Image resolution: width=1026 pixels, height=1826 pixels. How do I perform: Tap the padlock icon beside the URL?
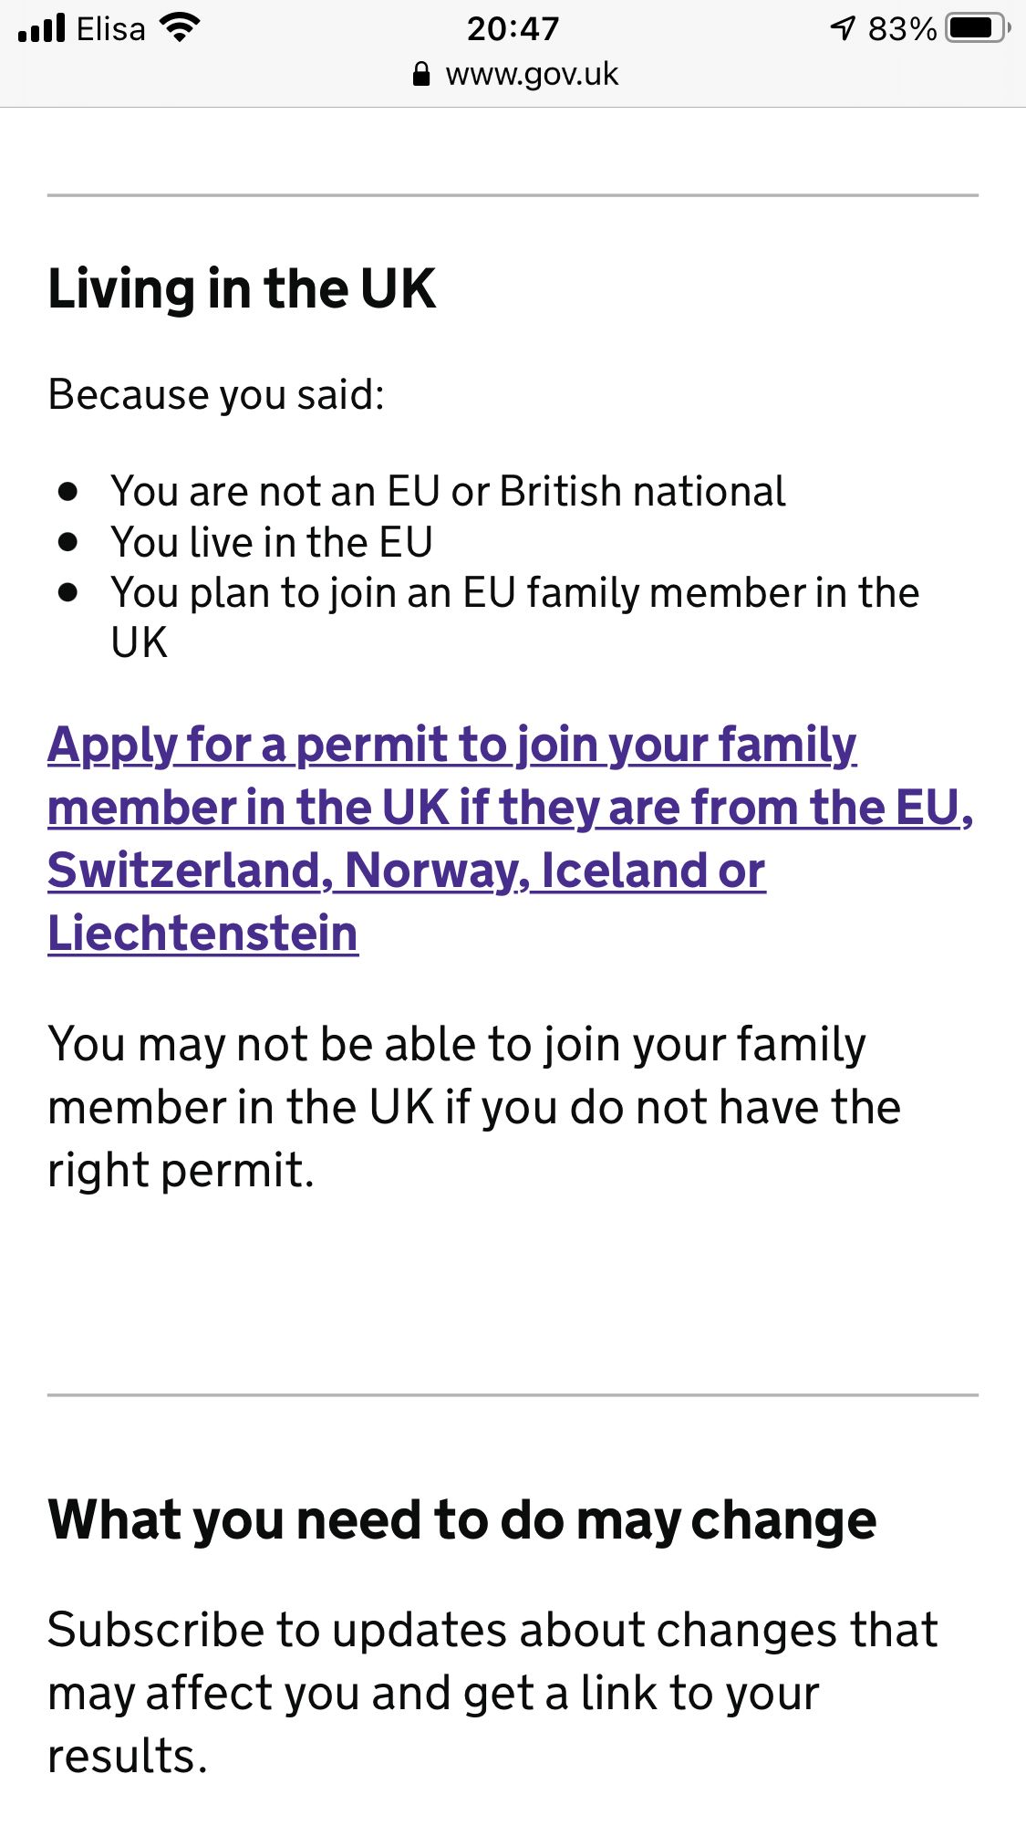point(420,74)
